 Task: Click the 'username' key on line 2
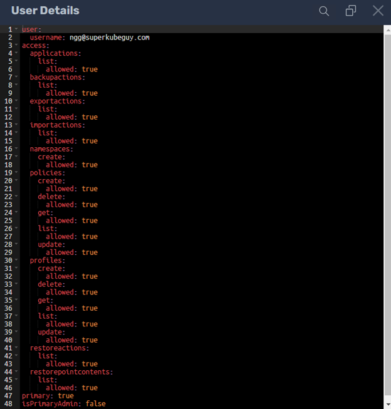pyautogui.click(x=46, y=38)
